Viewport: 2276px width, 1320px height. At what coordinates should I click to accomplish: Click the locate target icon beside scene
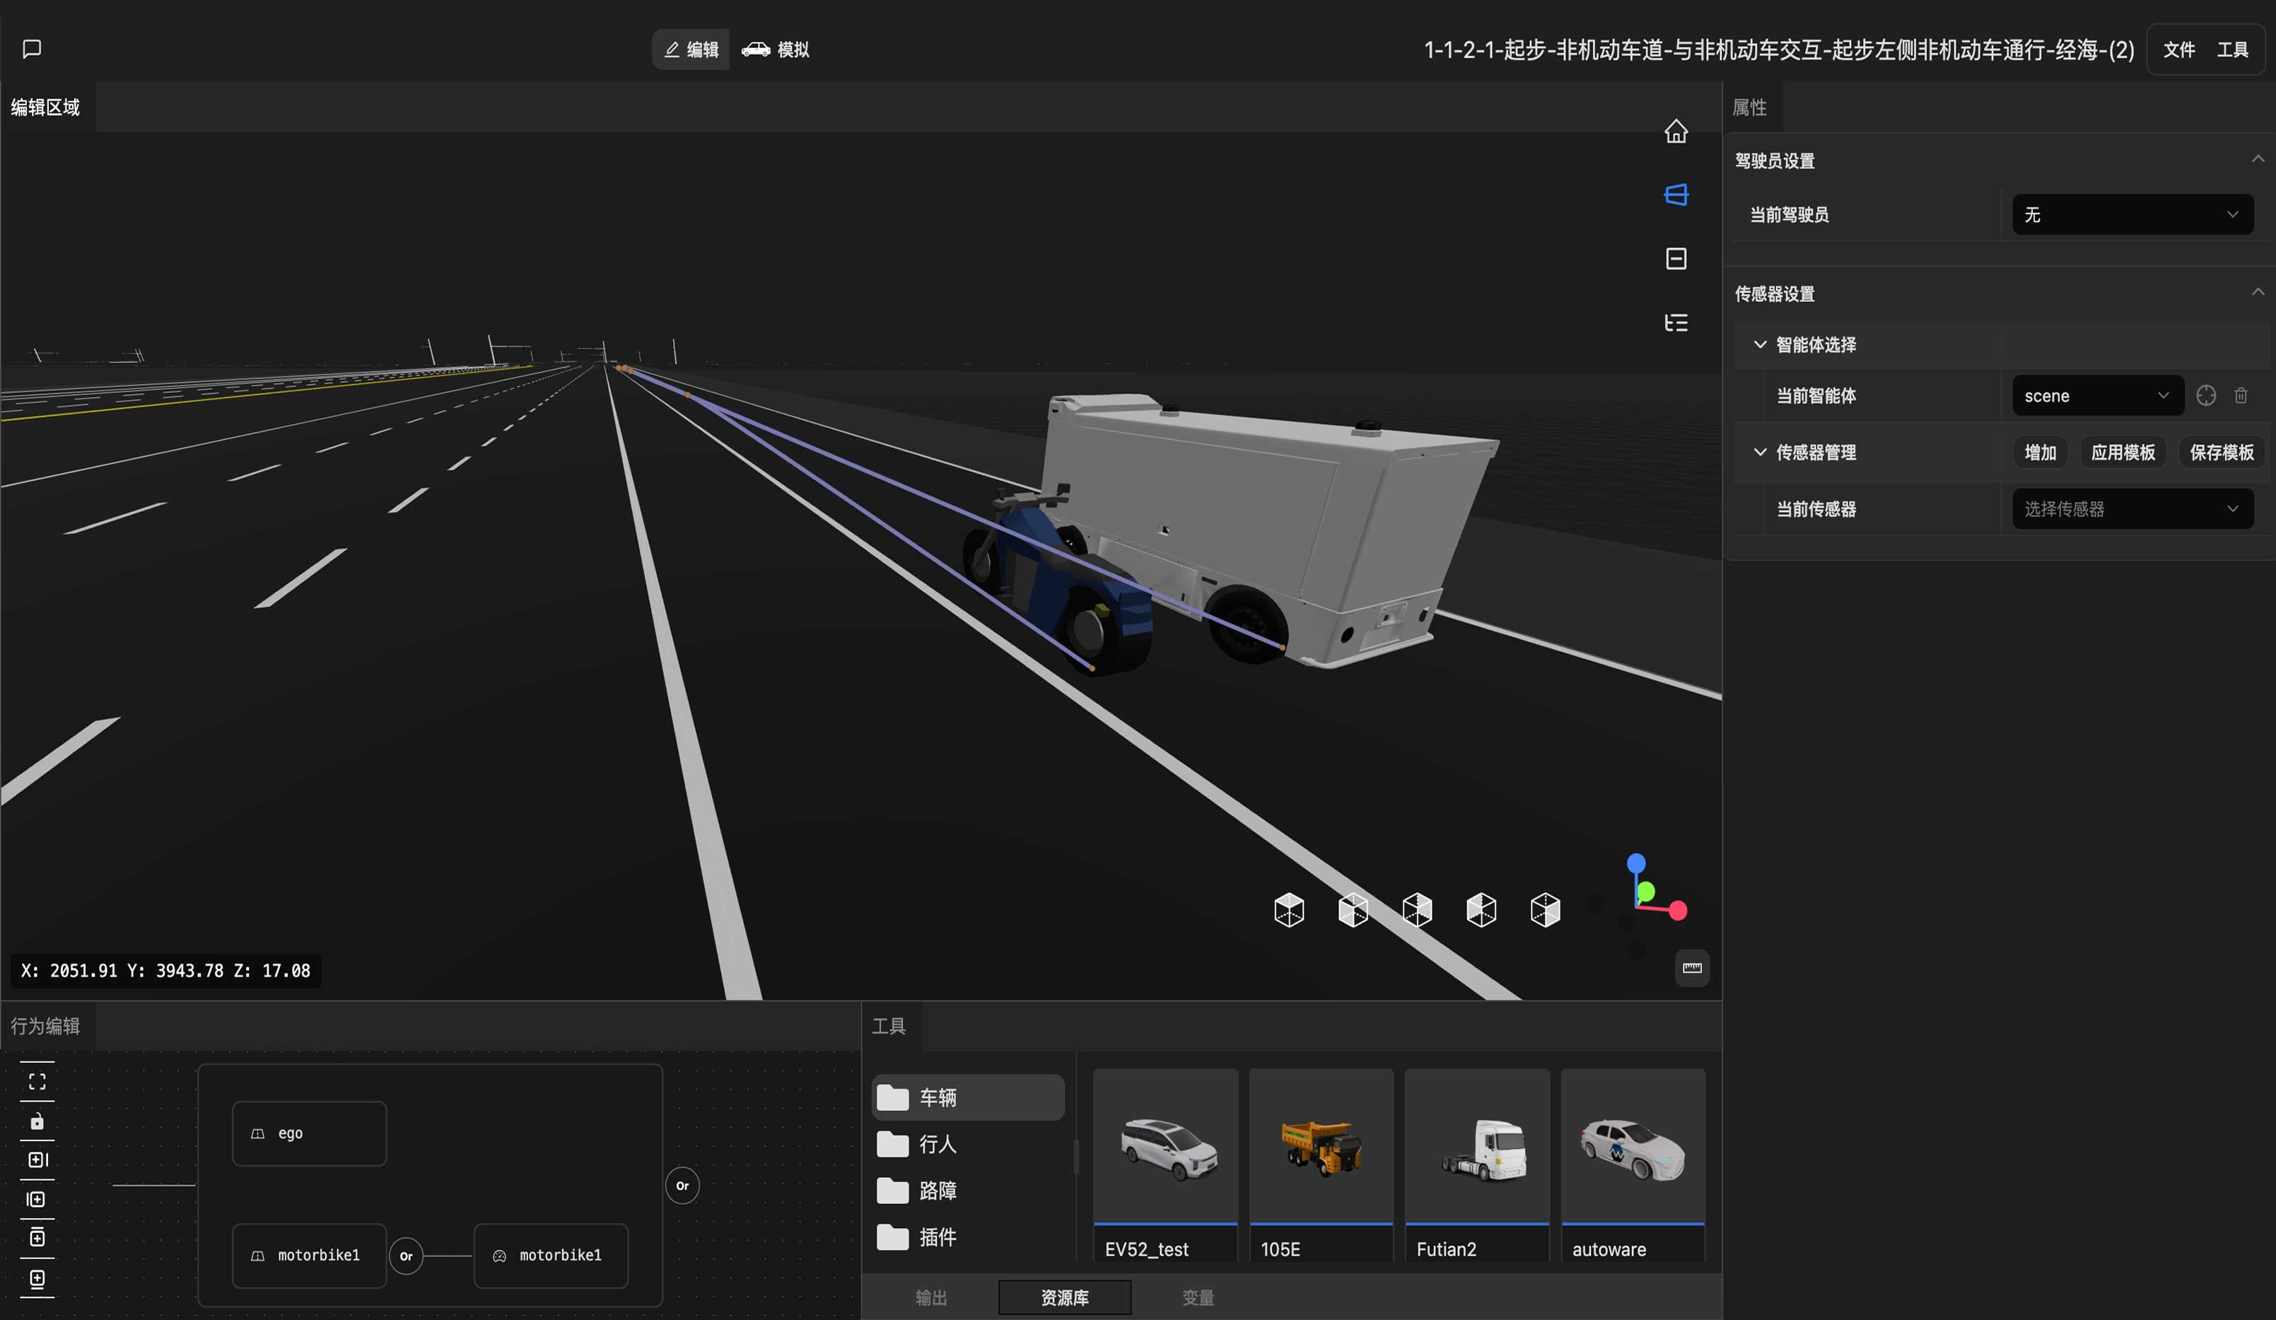2205,395
